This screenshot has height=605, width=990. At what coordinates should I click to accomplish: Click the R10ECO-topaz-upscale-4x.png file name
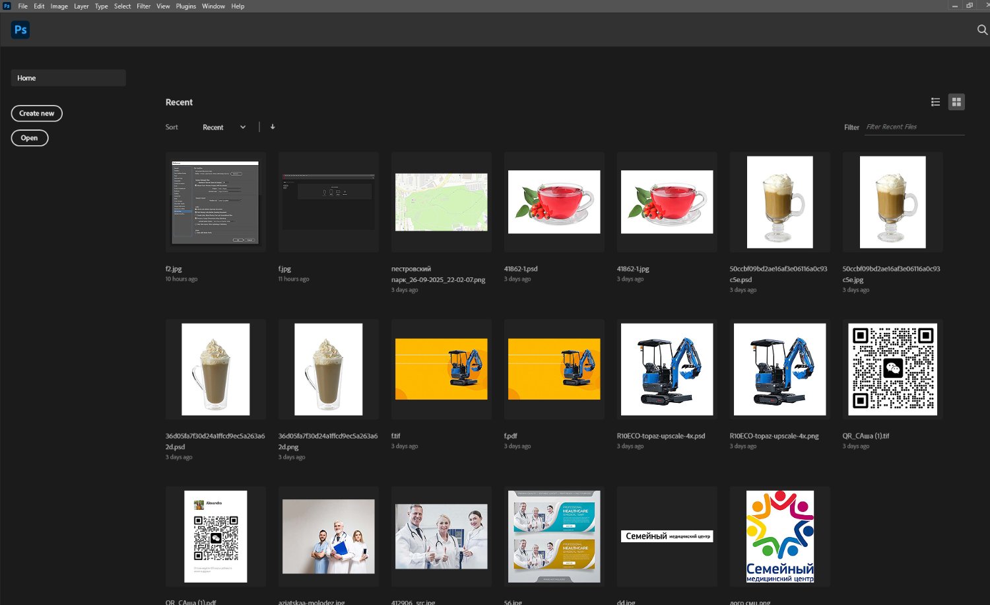(774, 437)
